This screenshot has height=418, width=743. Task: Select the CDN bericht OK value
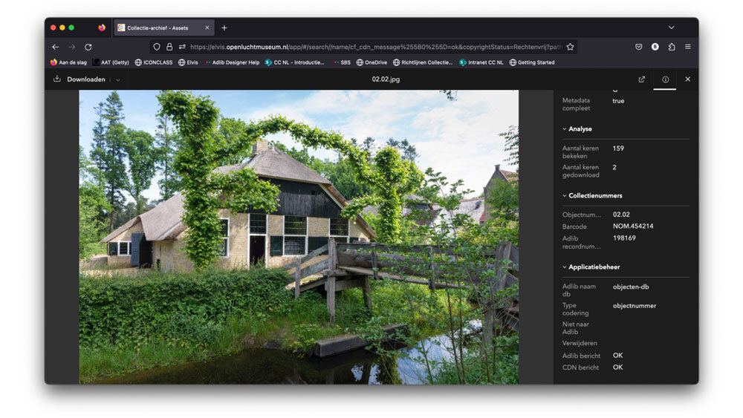pyautogui.click(x=618, y=368)
